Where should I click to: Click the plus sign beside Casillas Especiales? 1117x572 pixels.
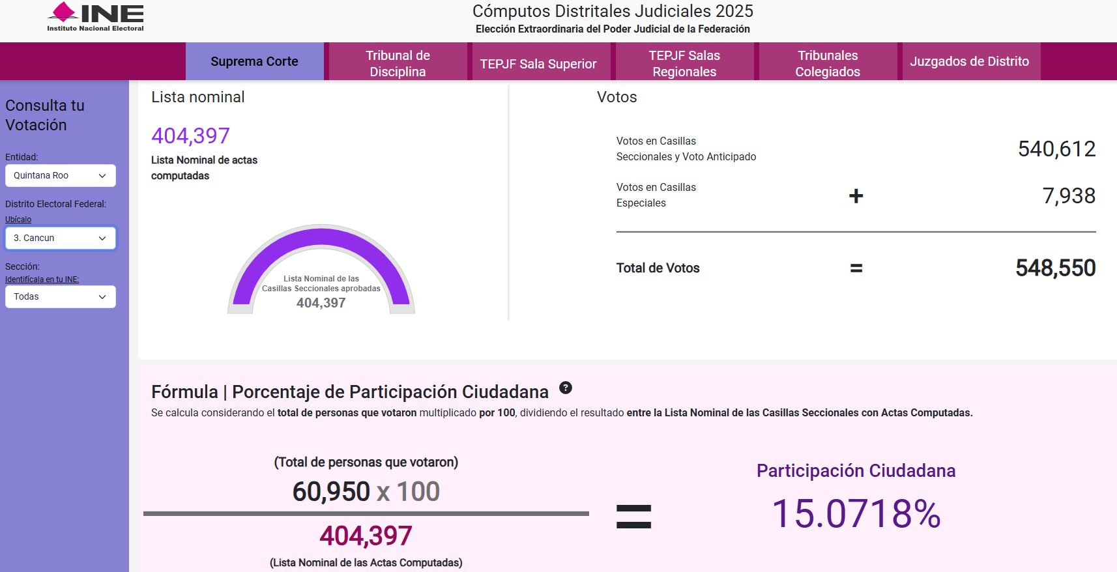click(x=856, y=195)
